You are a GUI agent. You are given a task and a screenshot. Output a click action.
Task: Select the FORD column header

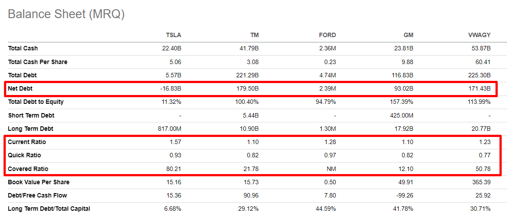point(327,35)
